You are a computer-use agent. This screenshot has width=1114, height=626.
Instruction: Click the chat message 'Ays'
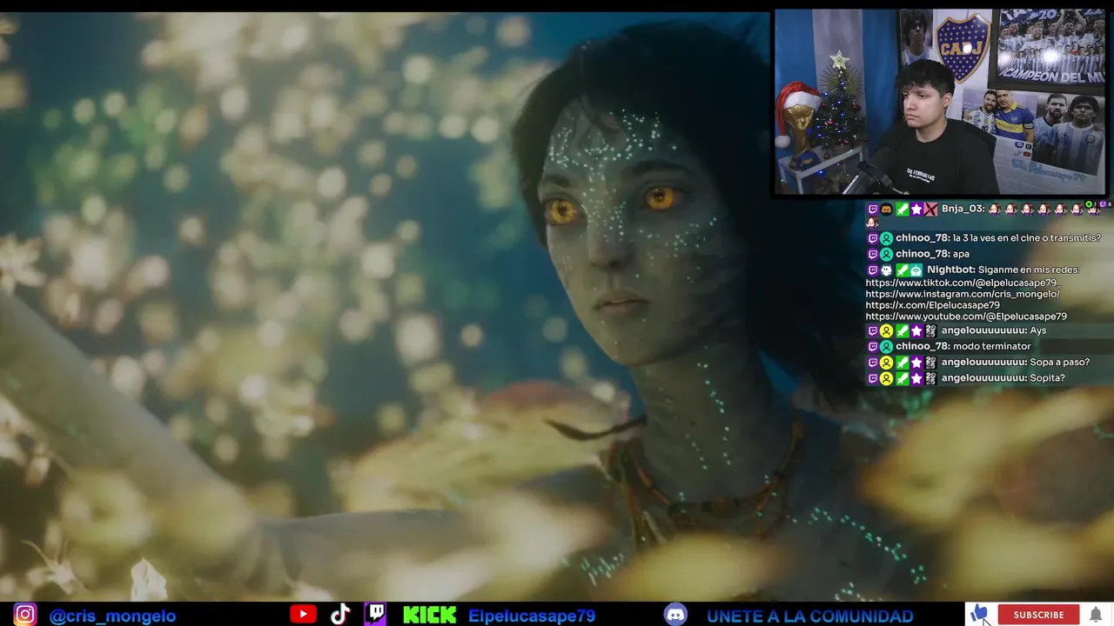pos(1038,330)
